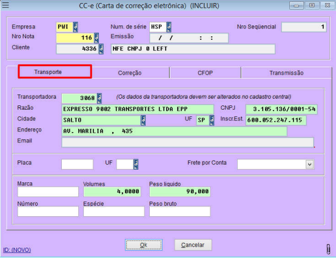
Task: Confirm with the Ok button
Action: click(144, 245)
